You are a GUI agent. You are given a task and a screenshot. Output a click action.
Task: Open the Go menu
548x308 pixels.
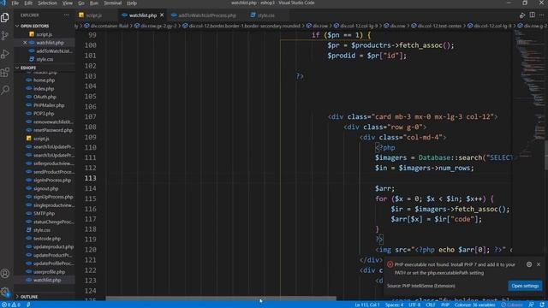point(81,3)
